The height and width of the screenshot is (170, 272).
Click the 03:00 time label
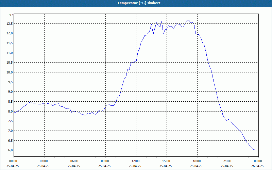click(x=44, y=161)
